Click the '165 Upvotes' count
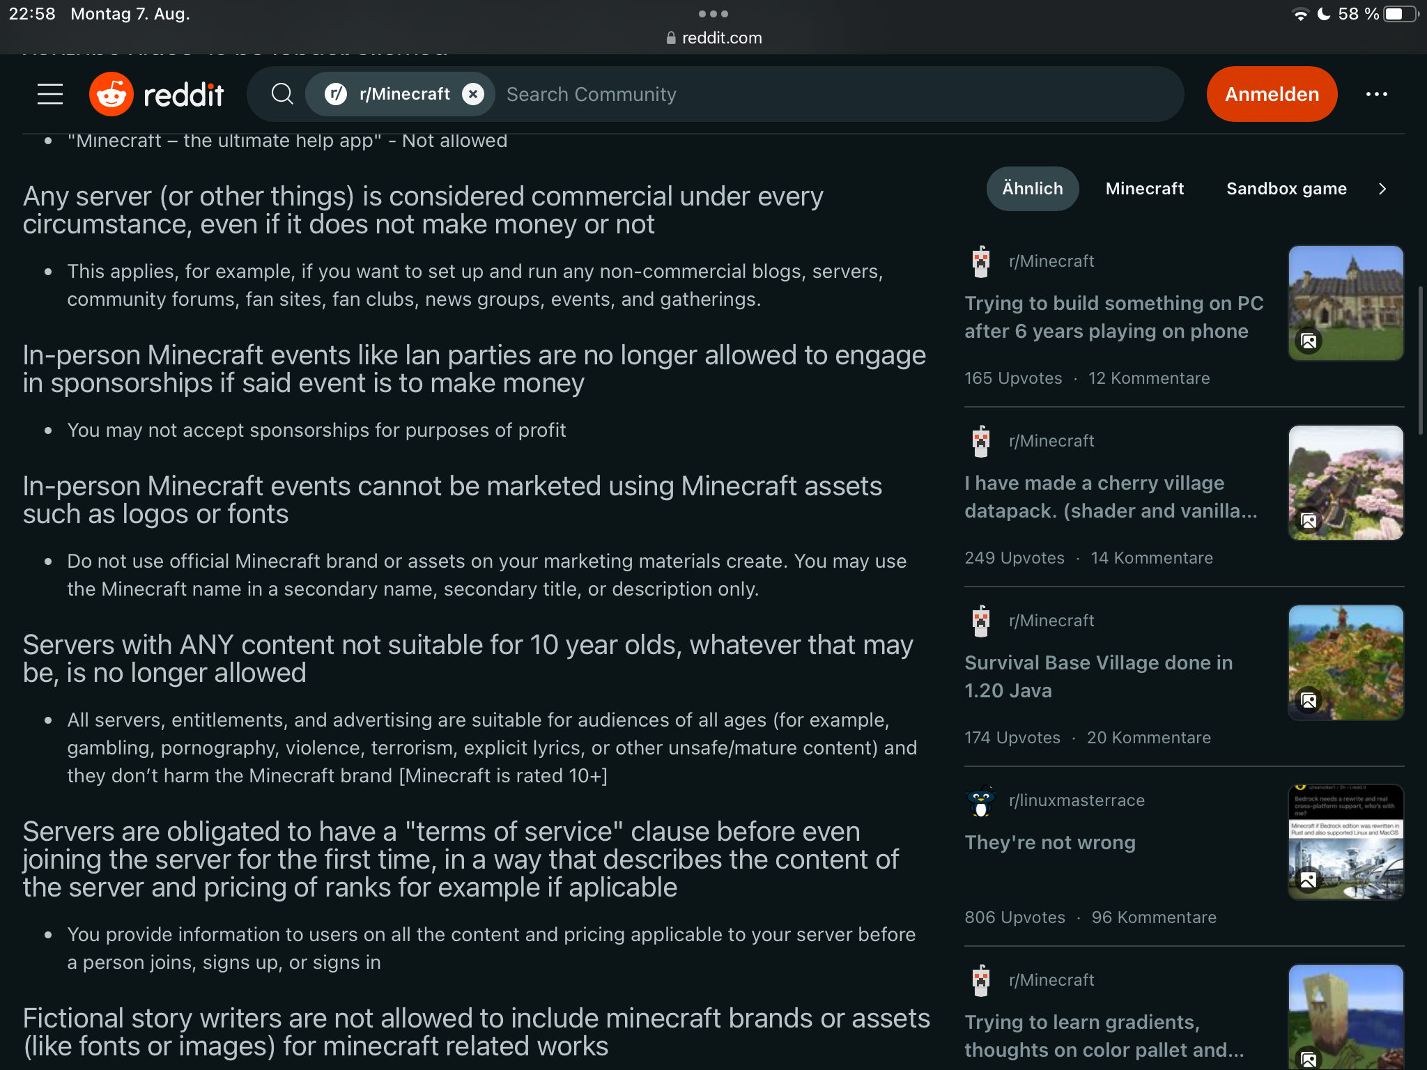Viewport: 1427px width, 1070px height. click(1013, 378)
